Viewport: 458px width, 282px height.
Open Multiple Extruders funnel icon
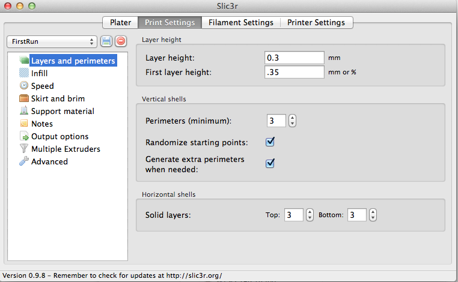(24, 149)
